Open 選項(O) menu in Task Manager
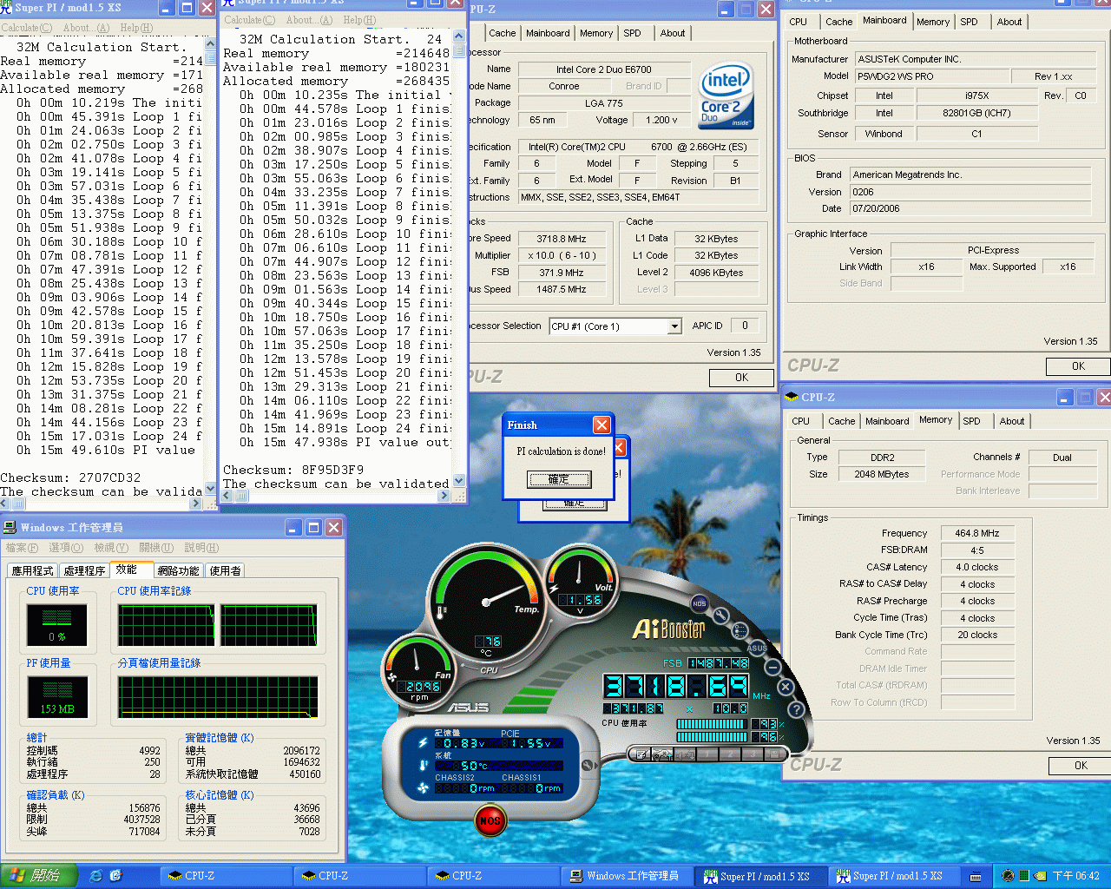The width and height of the screenshot is (1111, 889). [66, 548]
